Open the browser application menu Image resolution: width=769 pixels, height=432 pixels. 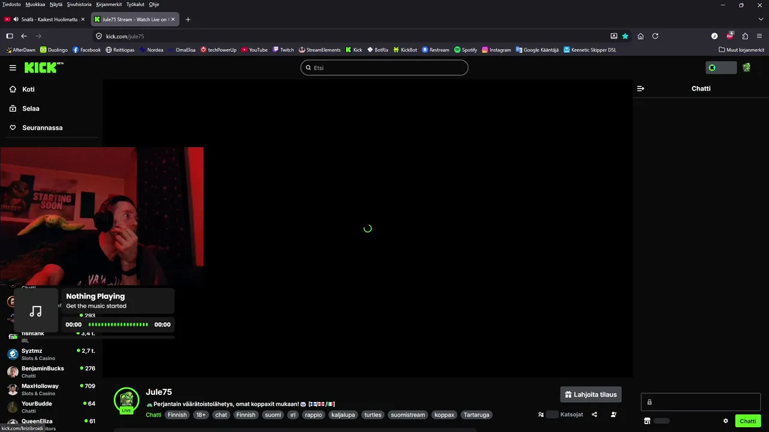click(760, 36)
